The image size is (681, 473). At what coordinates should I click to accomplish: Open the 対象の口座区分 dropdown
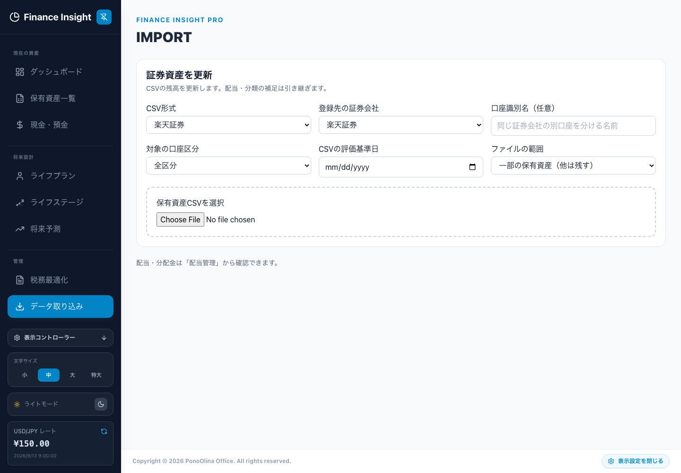[228, 166]
